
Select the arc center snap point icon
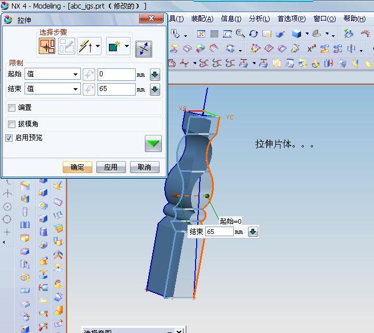point(7,207)
